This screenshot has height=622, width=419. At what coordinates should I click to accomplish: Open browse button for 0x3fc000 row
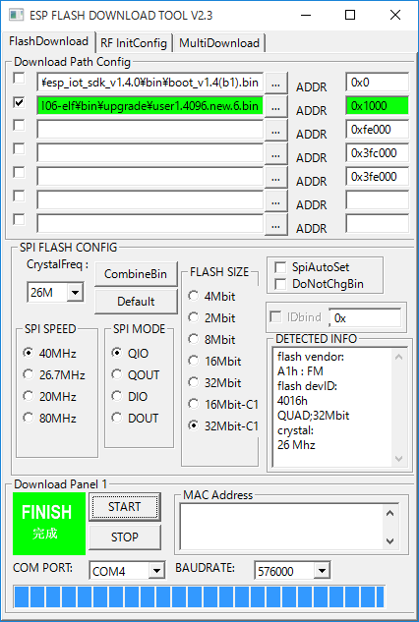(276, 154)
